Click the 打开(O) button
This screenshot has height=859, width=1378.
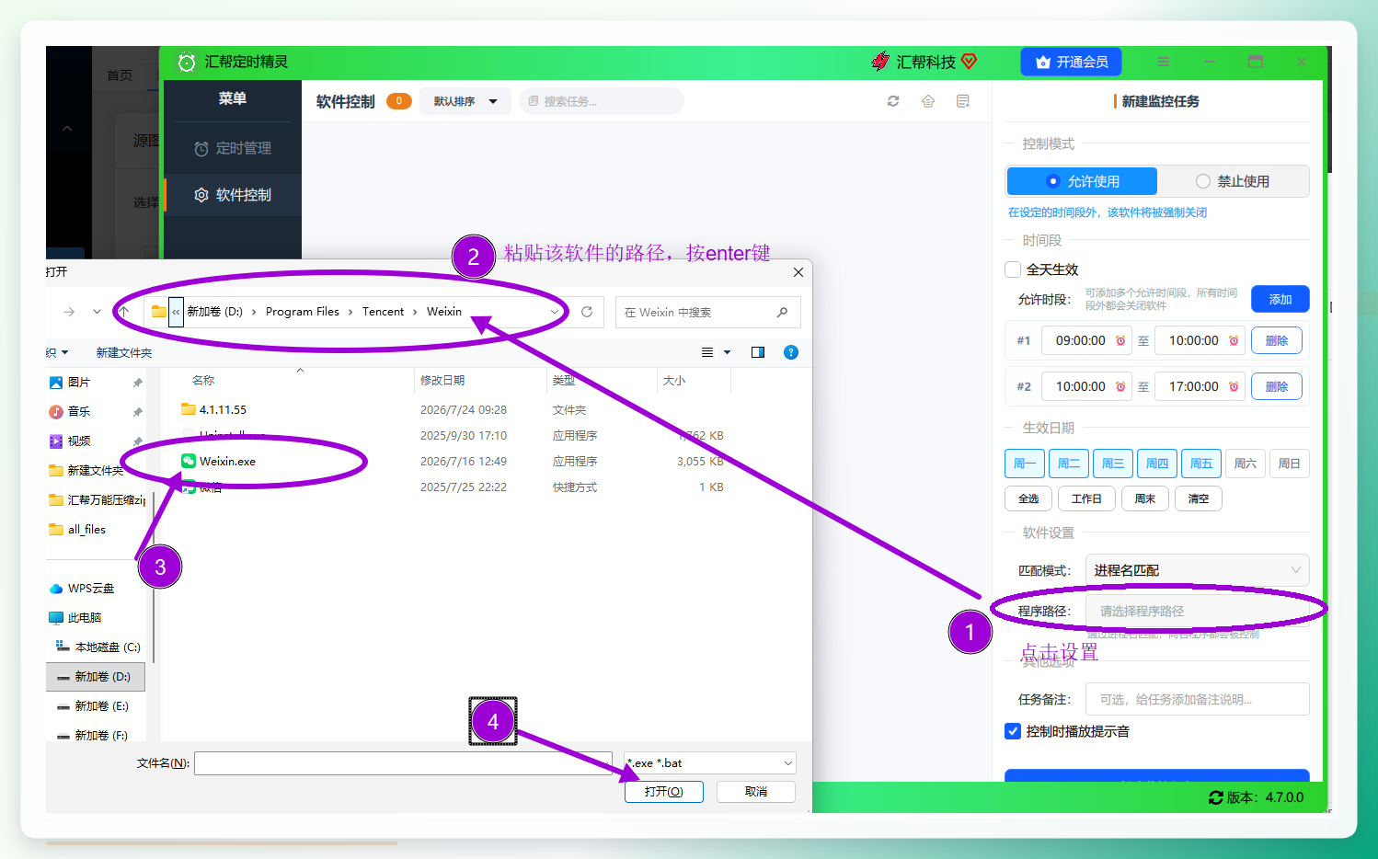coord(663,792)
